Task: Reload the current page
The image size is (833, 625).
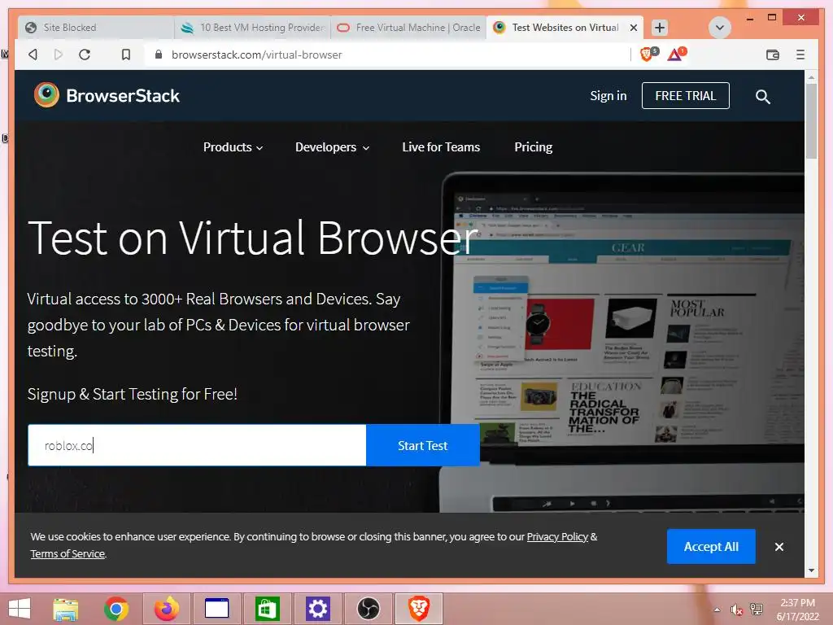Action: tap(85, 55)
